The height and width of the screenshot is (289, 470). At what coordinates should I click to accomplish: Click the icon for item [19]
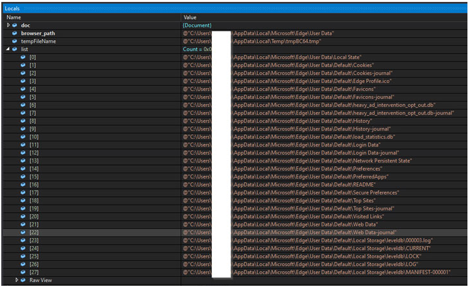23,208
